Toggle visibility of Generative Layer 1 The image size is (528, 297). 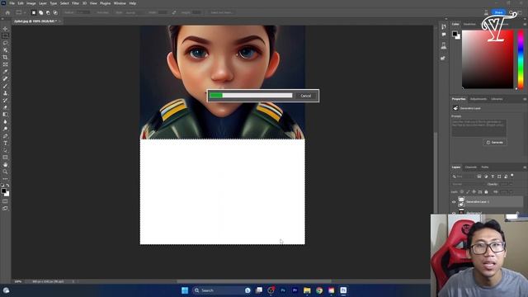(454, 202)
